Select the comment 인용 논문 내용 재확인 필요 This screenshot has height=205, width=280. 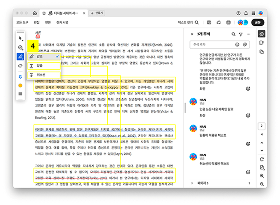[x=217, y=109]
